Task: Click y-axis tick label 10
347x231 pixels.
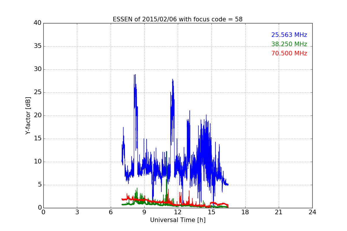Action: (x=37, y=162)
